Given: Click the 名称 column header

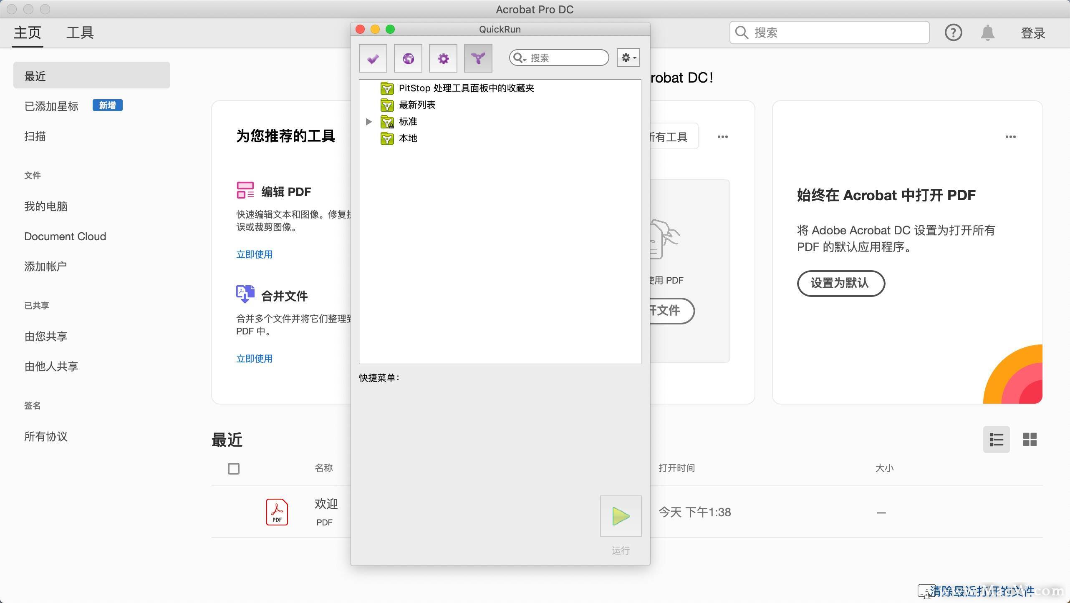Looking at the screenshot, I should pyautogui.click(x=324, y=468).
